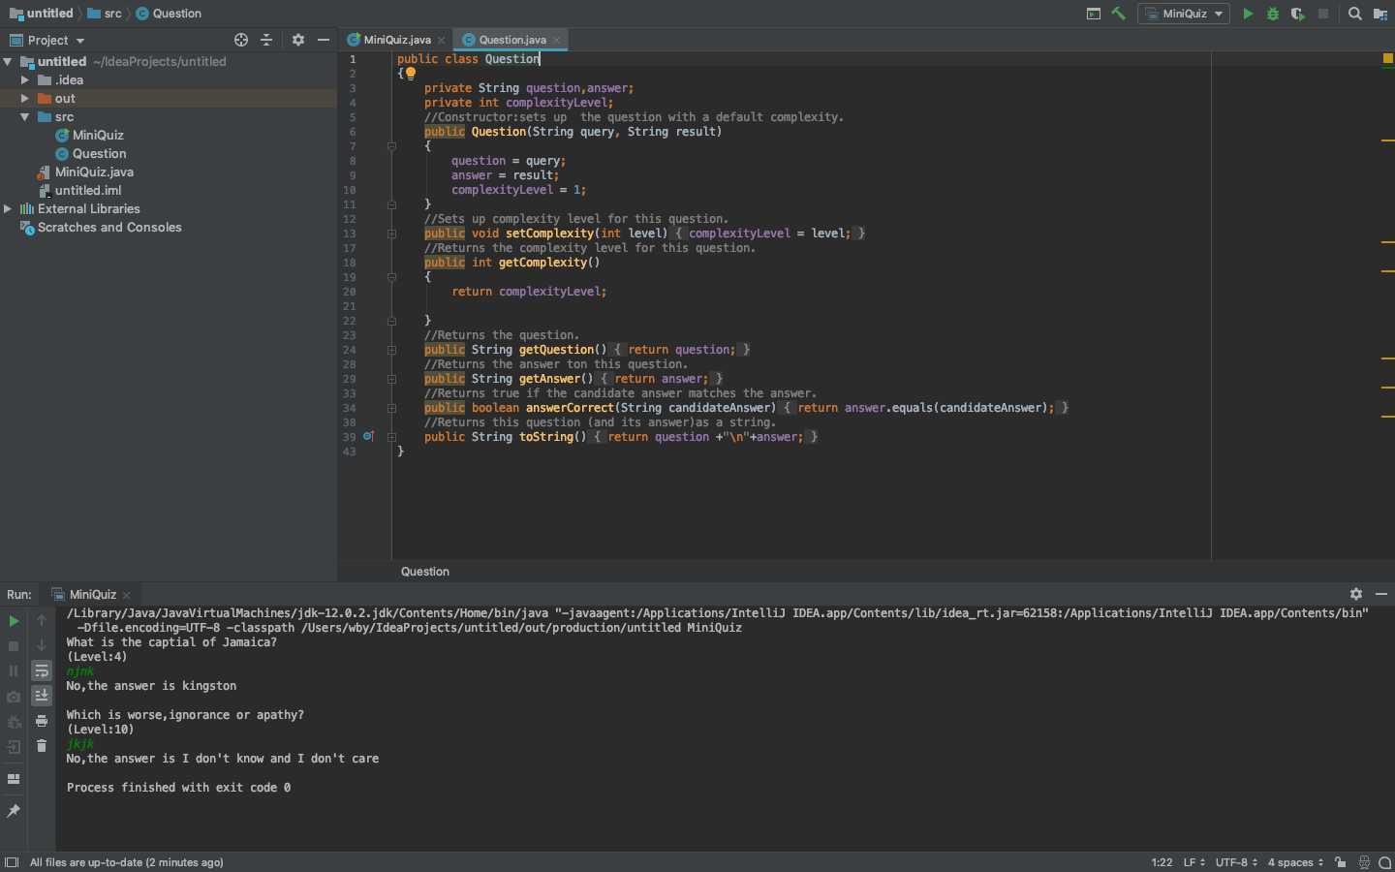
Task: Click Stop in the Run panel sidebar
Action: click(x=14, y=646)
